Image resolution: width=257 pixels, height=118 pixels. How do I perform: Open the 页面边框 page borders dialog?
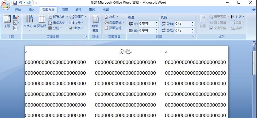[x=113, y=28]
